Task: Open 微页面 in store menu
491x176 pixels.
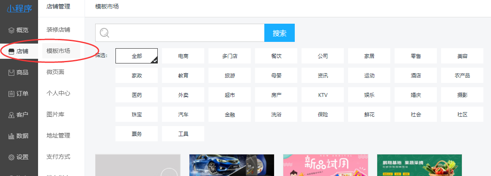Action: point(55,72)
